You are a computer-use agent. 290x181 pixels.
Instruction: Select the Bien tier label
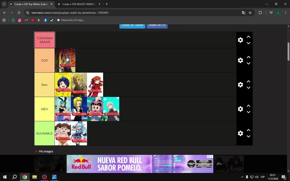pos(45,85)
